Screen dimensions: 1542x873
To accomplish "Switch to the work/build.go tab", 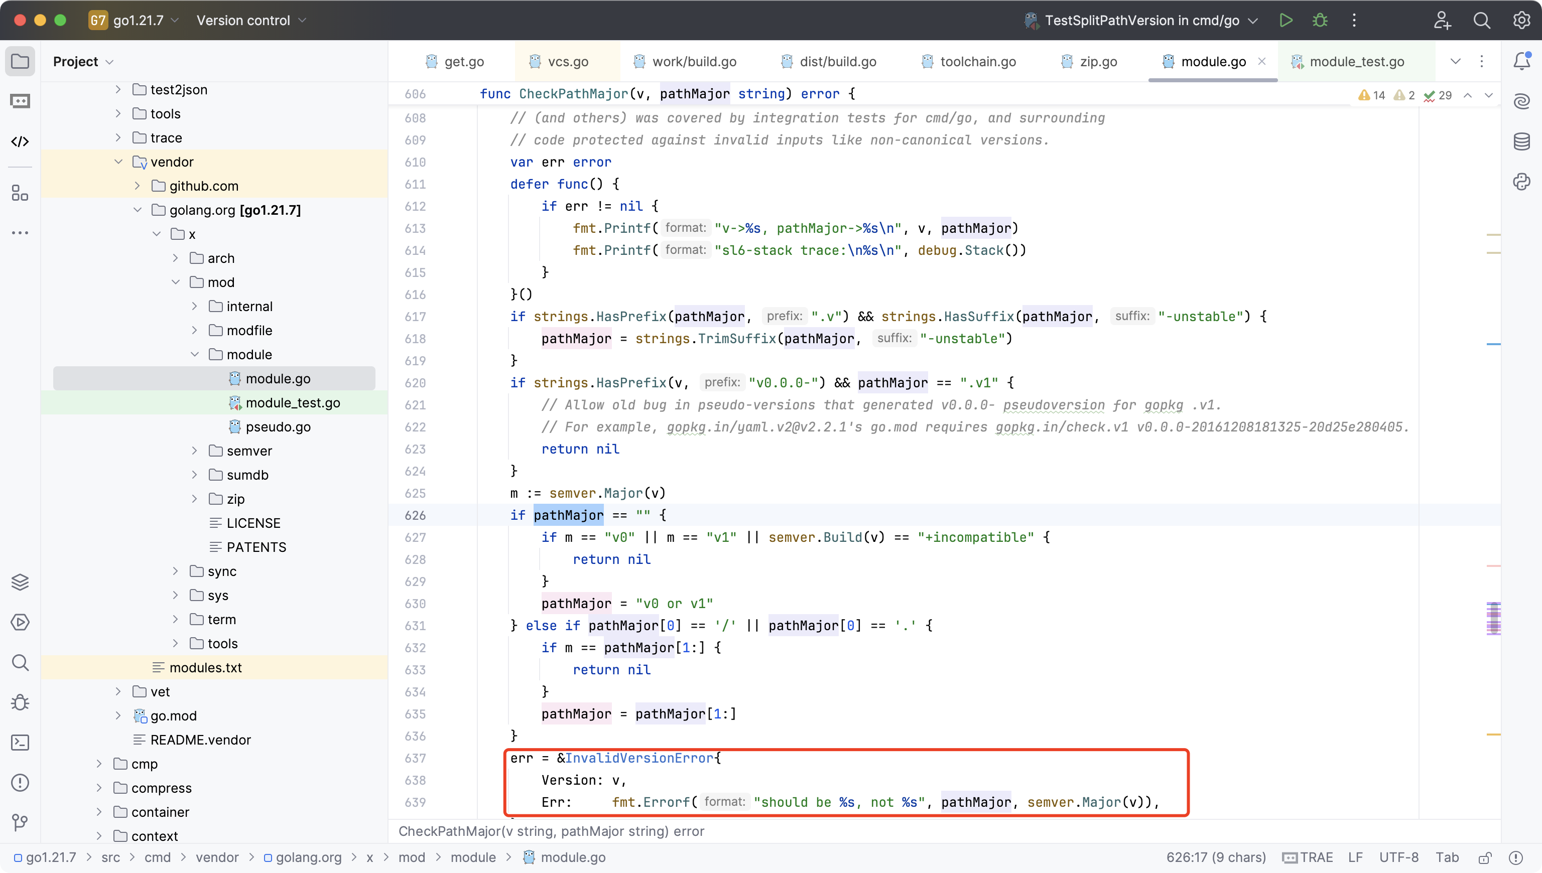I will click(x=686, y=61).
